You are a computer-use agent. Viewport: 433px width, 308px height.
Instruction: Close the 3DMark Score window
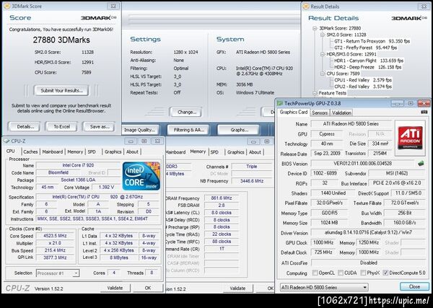pos(113,6)
